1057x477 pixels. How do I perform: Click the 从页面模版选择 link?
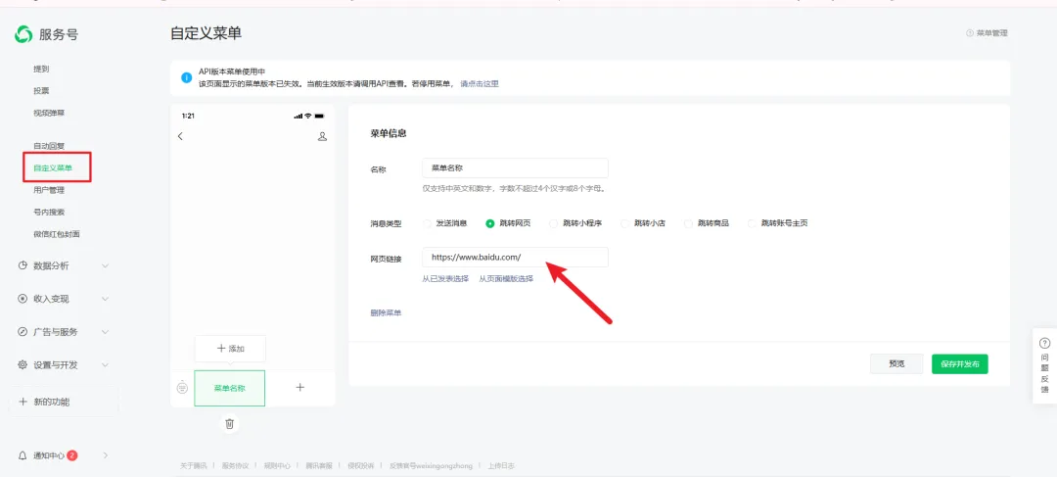tap(506, 278)
